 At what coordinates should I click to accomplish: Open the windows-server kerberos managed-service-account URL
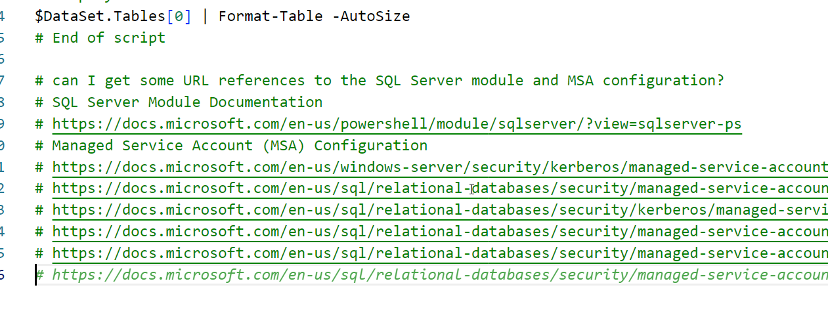[439, 167]
